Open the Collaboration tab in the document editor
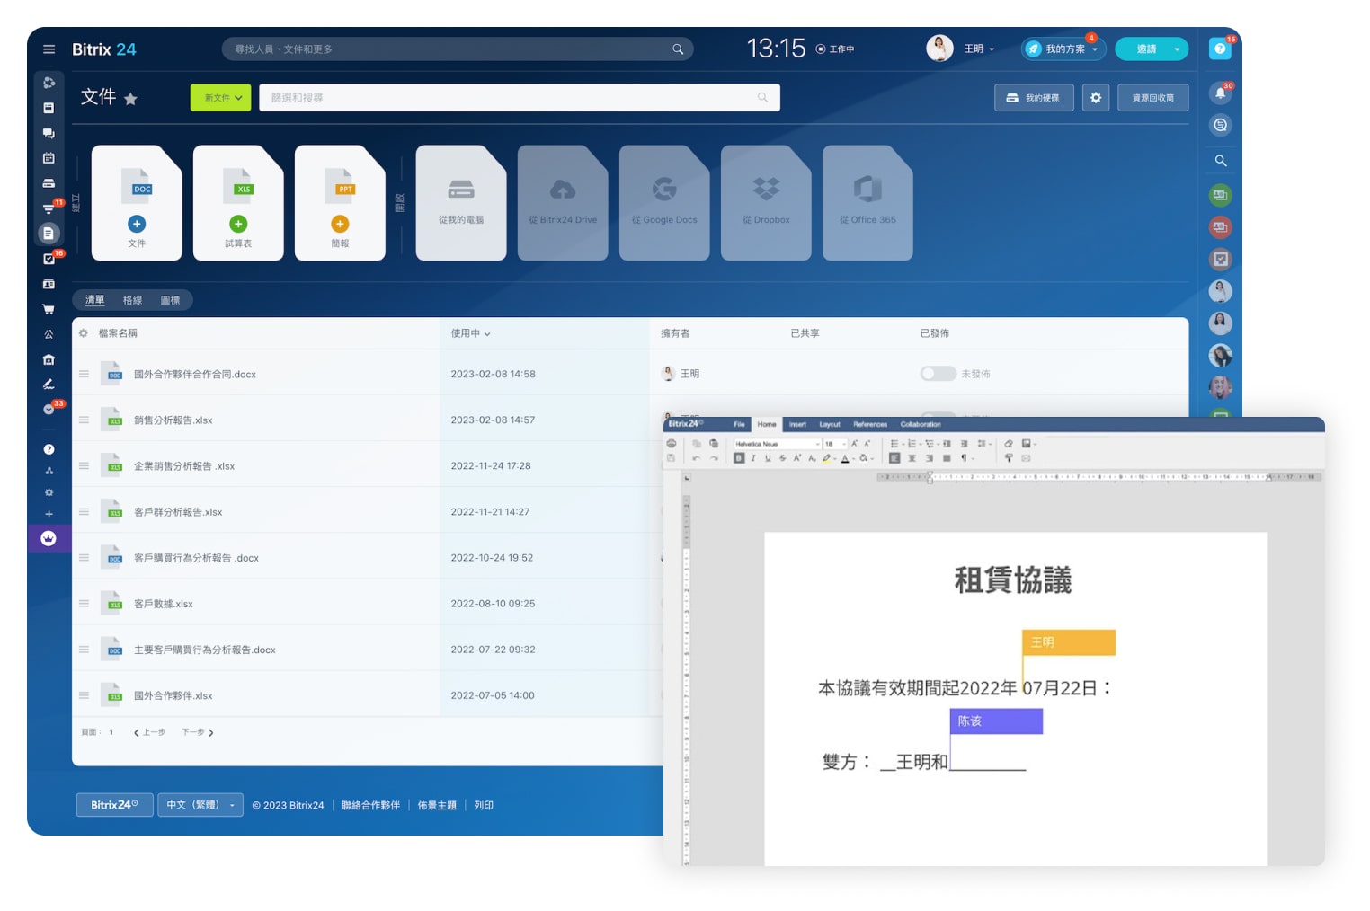Viewport: 1370px width, 911px height. click(x=921, y=424)
